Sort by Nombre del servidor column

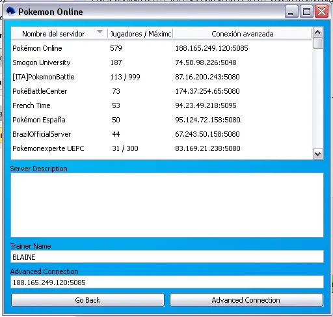point(59,34)
